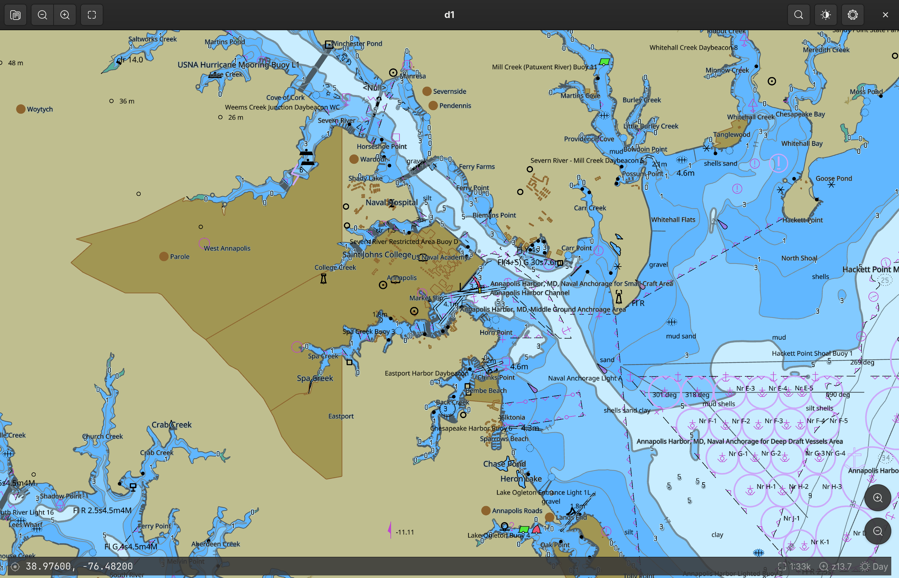899x578 pixels.
Task: Click the beacon symbol near College Creek
Action: tap(323, 278)
